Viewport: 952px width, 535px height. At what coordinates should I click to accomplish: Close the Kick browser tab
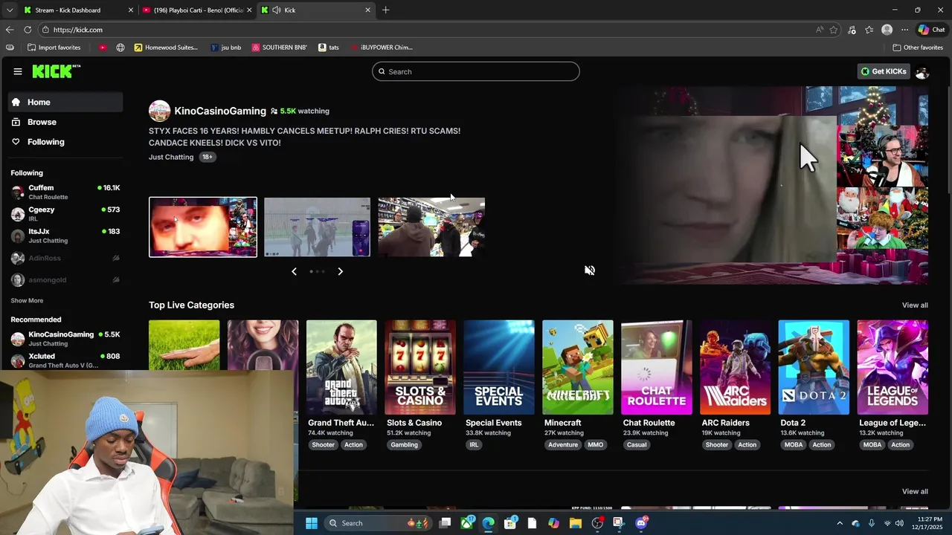click(x=367, y=10)
